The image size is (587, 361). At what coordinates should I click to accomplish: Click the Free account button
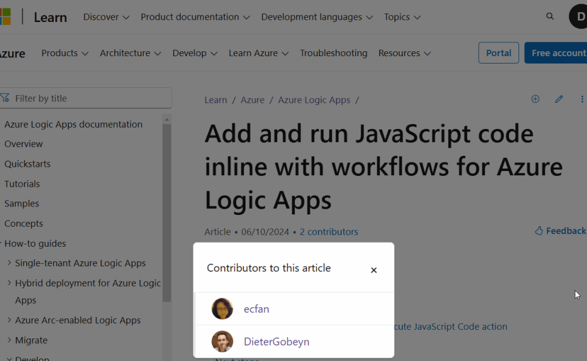(556, 53)
